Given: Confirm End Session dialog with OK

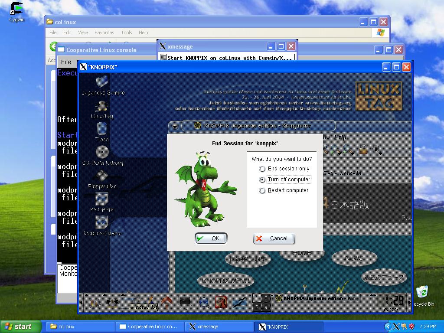Looking at the screenshot, I should (211, 238).
